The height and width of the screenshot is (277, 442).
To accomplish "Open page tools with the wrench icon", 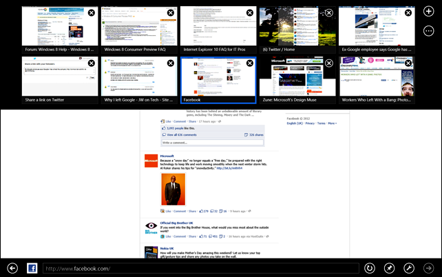I will point(409,268).
